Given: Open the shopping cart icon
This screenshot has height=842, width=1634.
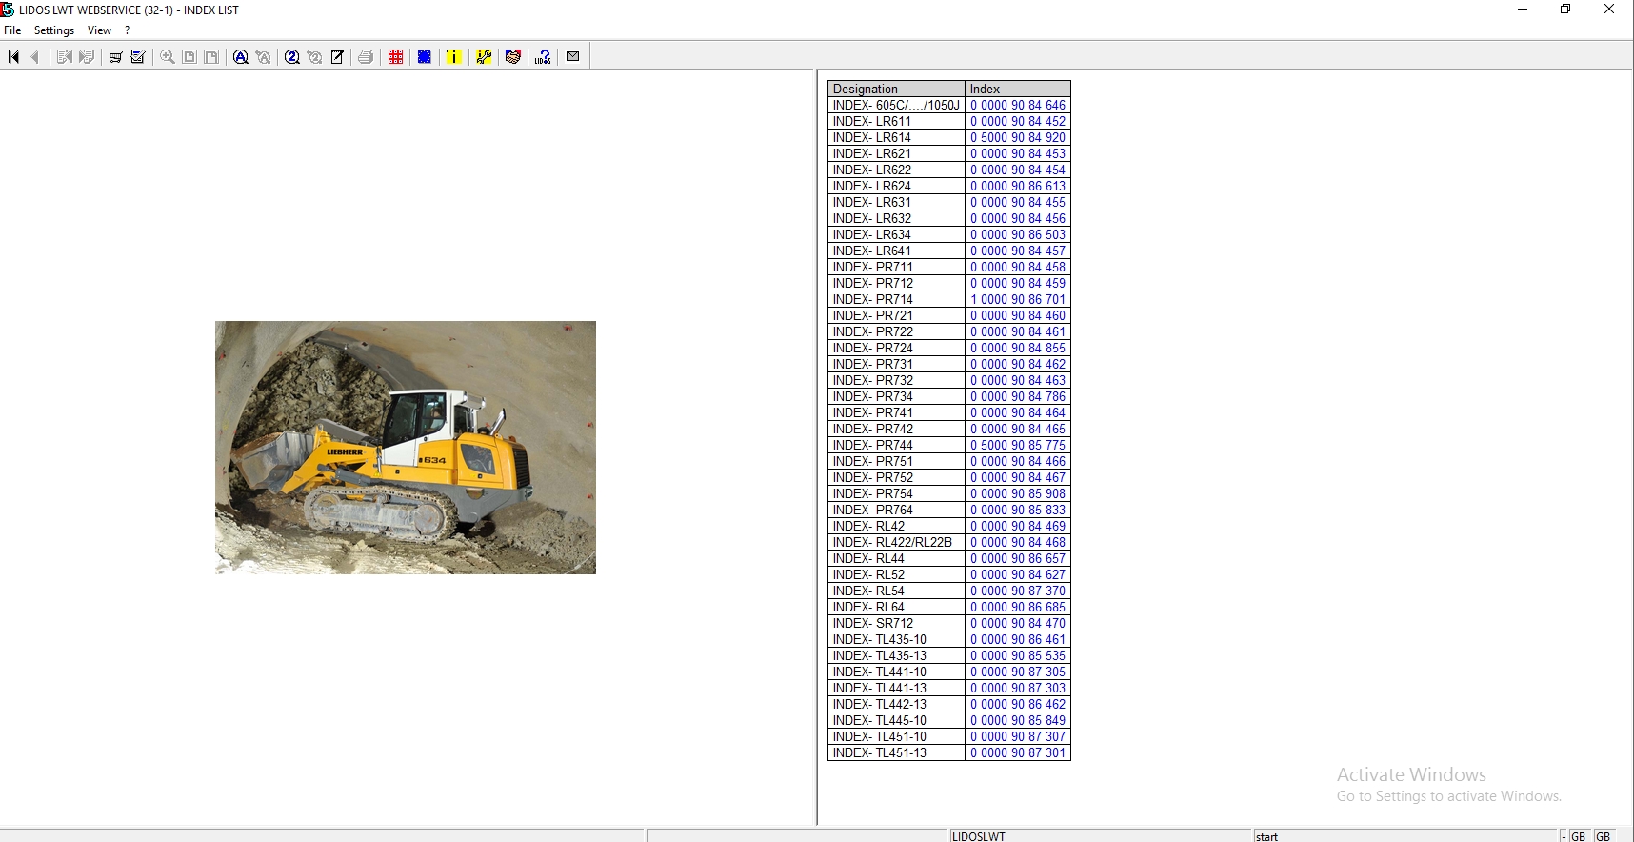Looking at the screenshot, I should click(x=115, y=57).
